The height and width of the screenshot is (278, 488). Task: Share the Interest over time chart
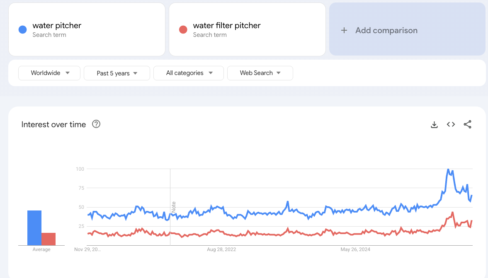[x=468, y=124]
